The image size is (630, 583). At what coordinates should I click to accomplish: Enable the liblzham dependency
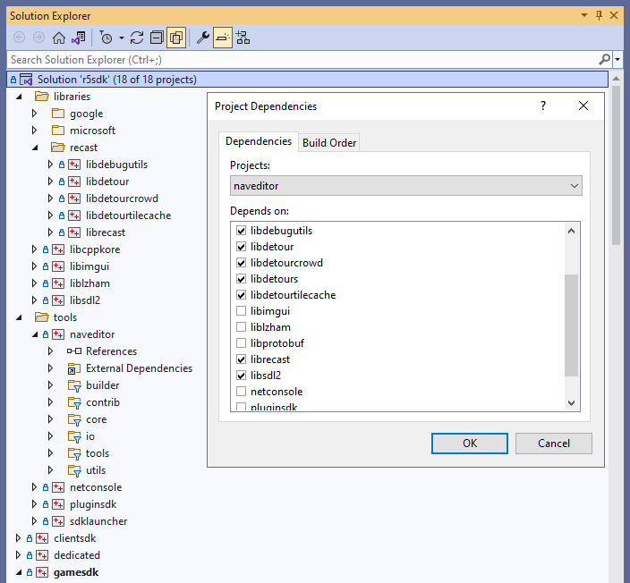241,327
